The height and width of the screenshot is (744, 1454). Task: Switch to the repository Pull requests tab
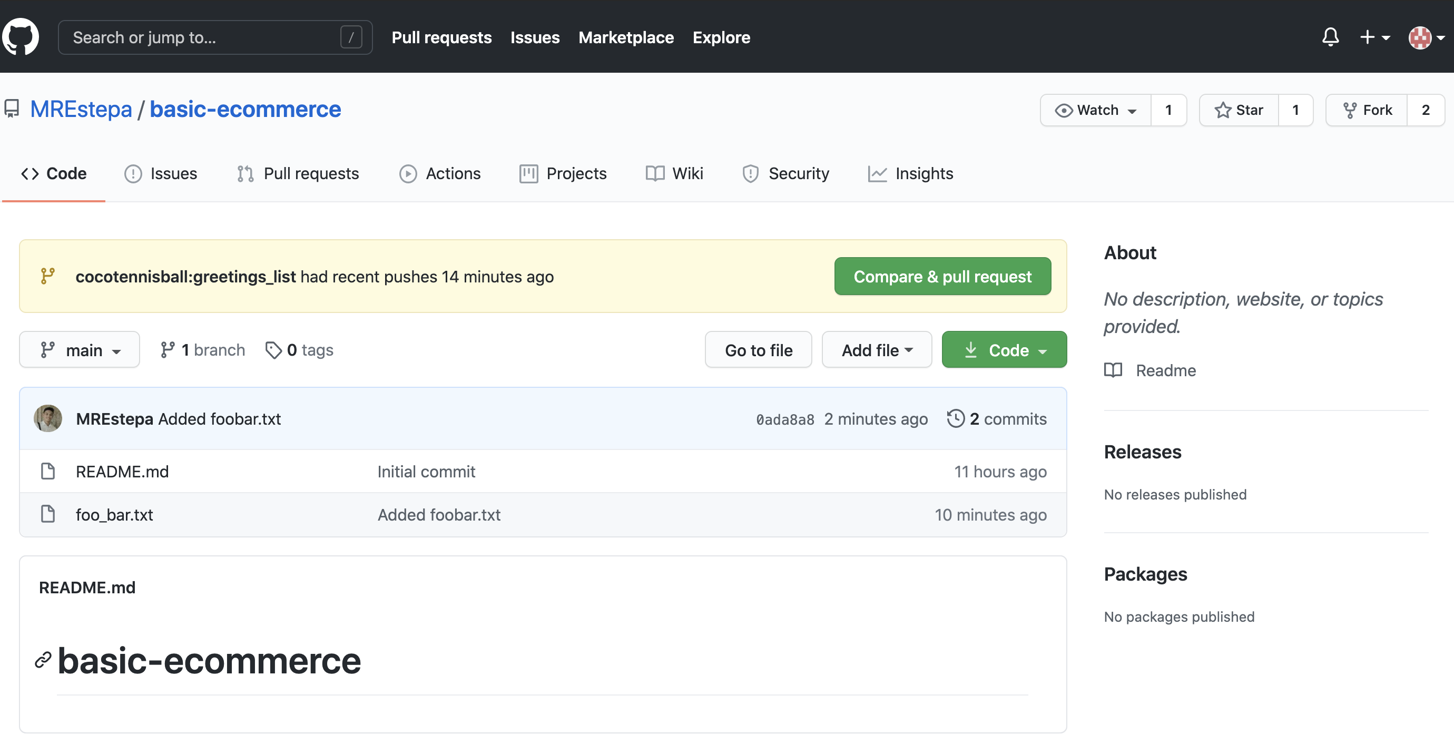coord(298,173)
